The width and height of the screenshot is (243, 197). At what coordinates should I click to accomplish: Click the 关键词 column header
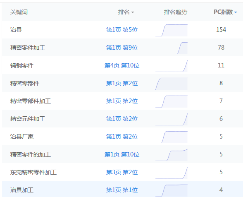(x=19, y=12)
